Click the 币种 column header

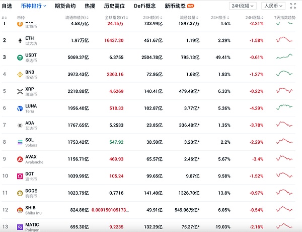[21, 18]
